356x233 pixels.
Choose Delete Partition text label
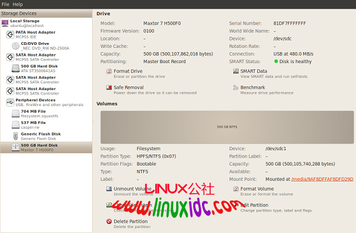[x=131, y=221]
